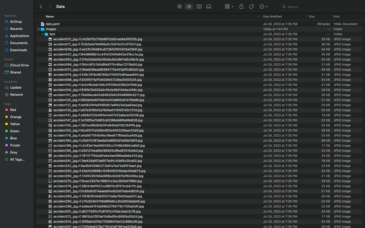
Task: Collapse the test folder
Action: click(42, 34)
